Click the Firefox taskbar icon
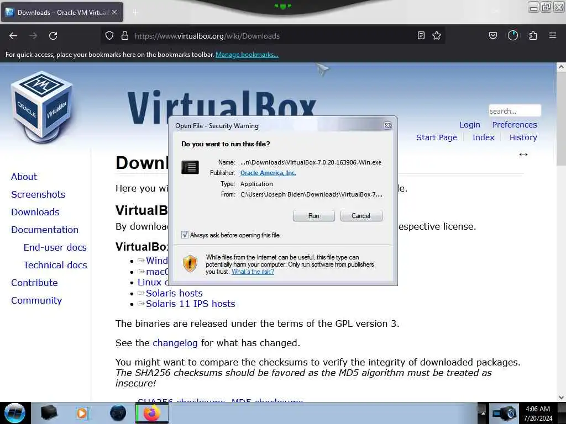Image resolution: width=566 pixels, height=424 pixels. [152, 413]
